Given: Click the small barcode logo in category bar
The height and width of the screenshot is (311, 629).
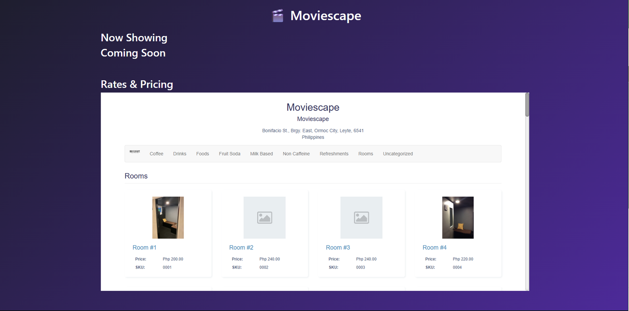Looking at the screenshot, I should click(135, 151).
